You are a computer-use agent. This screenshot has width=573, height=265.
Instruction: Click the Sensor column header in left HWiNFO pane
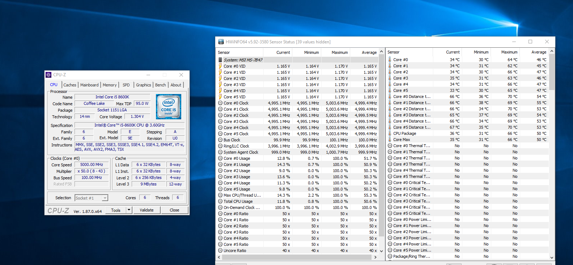240,52
